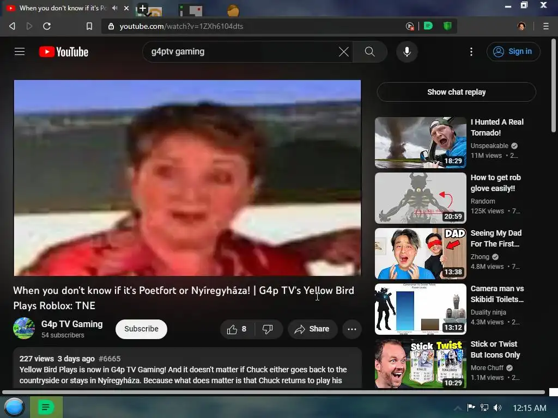The height and width of the screenshot is (418, 558).
Task: Open Stick or Twist But Icons thumbnail
Action: click(x=420, y=364)
